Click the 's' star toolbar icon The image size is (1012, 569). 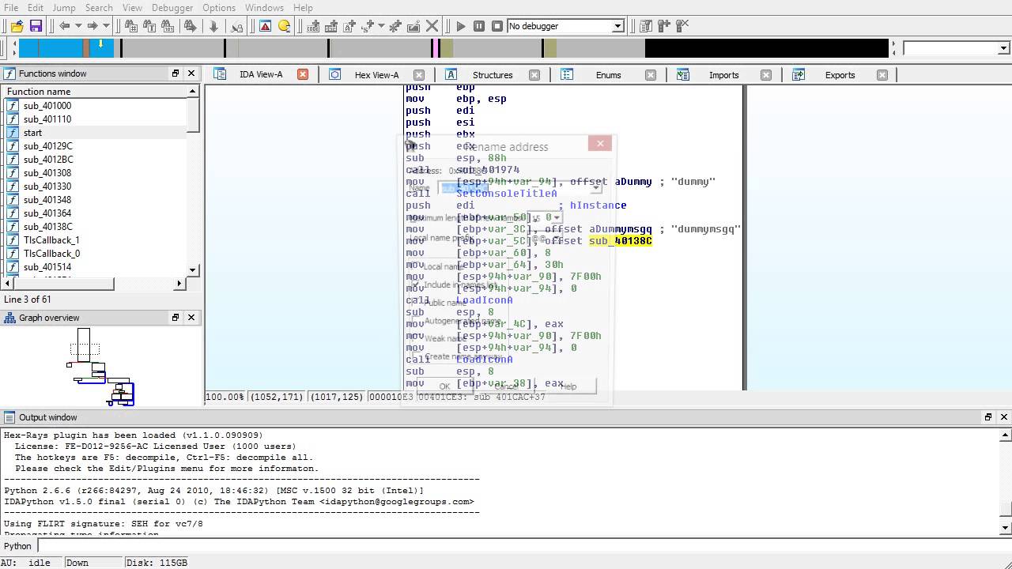pos(368,26)
